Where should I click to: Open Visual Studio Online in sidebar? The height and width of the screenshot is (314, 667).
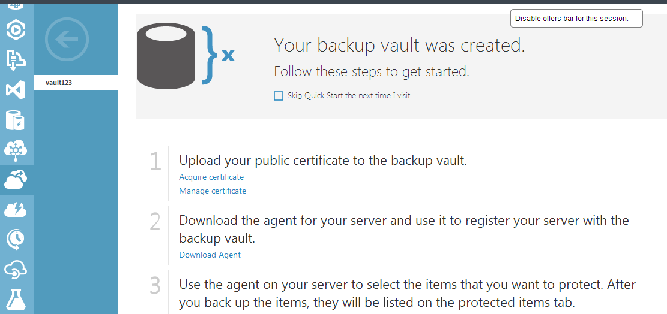pos(16,90)
